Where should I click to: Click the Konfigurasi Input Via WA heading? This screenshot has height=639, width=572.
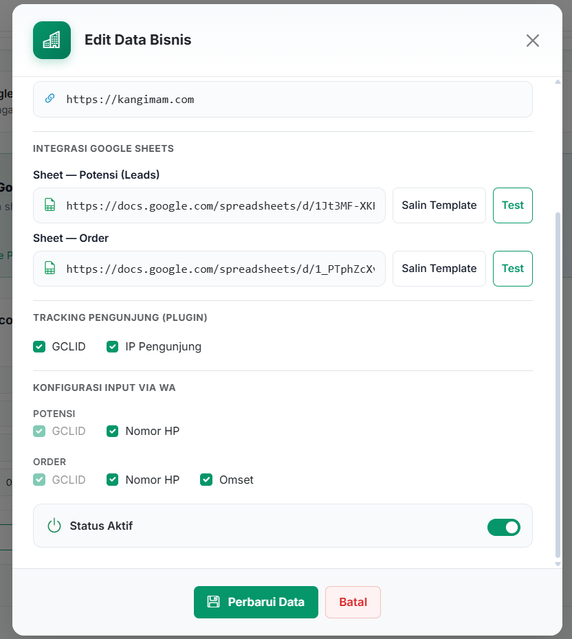(x=104, y=388)
